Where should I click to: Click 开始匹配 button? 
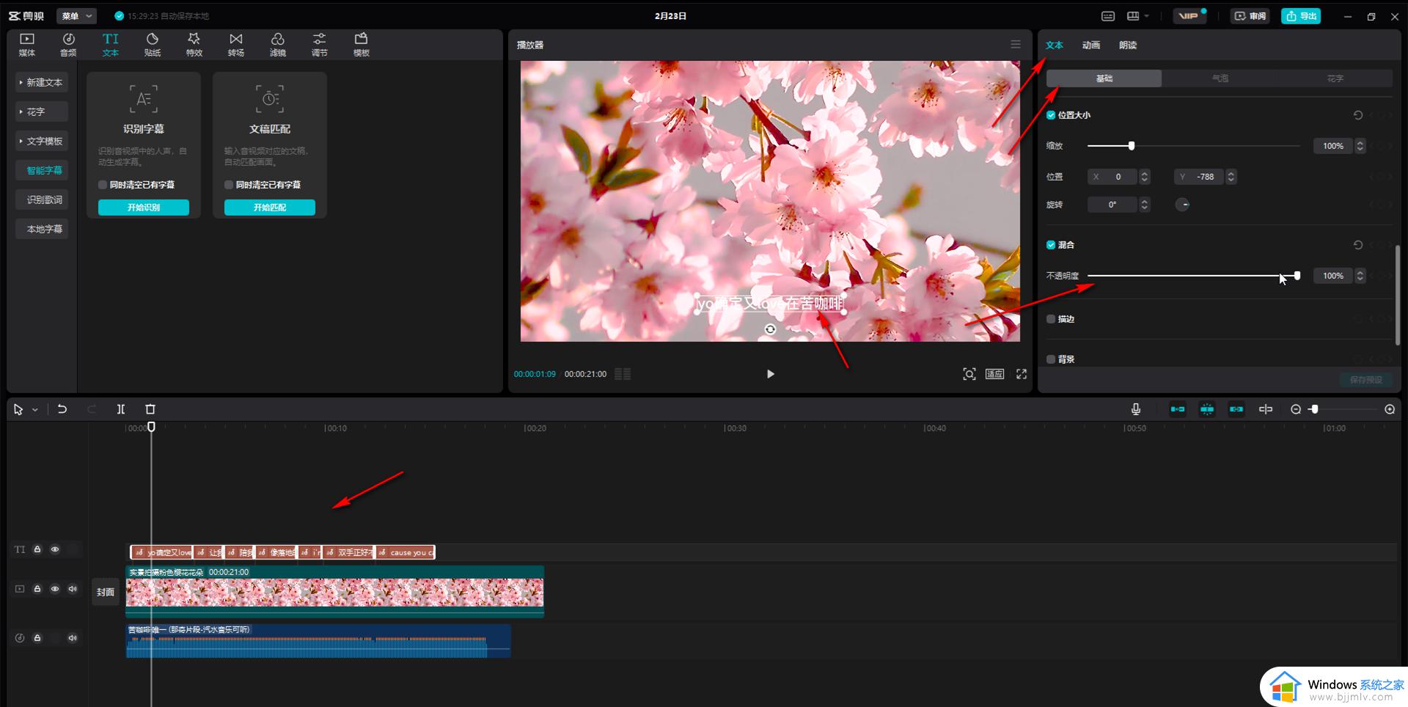tap(270, 208)
